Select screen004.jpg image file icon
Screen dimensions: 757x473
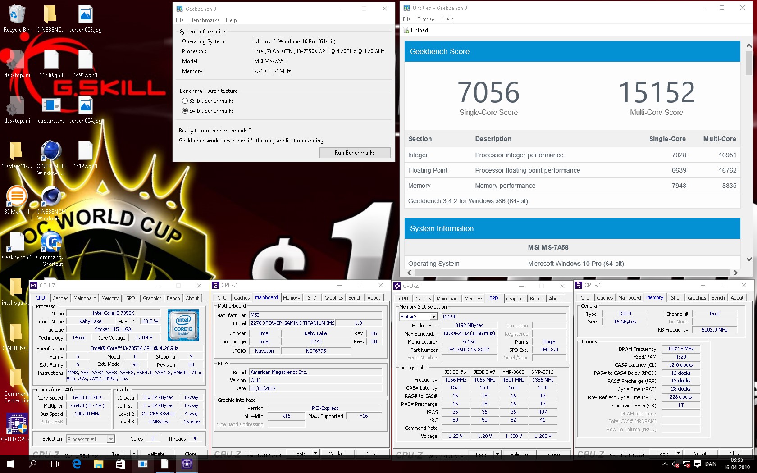coord(86,109)
